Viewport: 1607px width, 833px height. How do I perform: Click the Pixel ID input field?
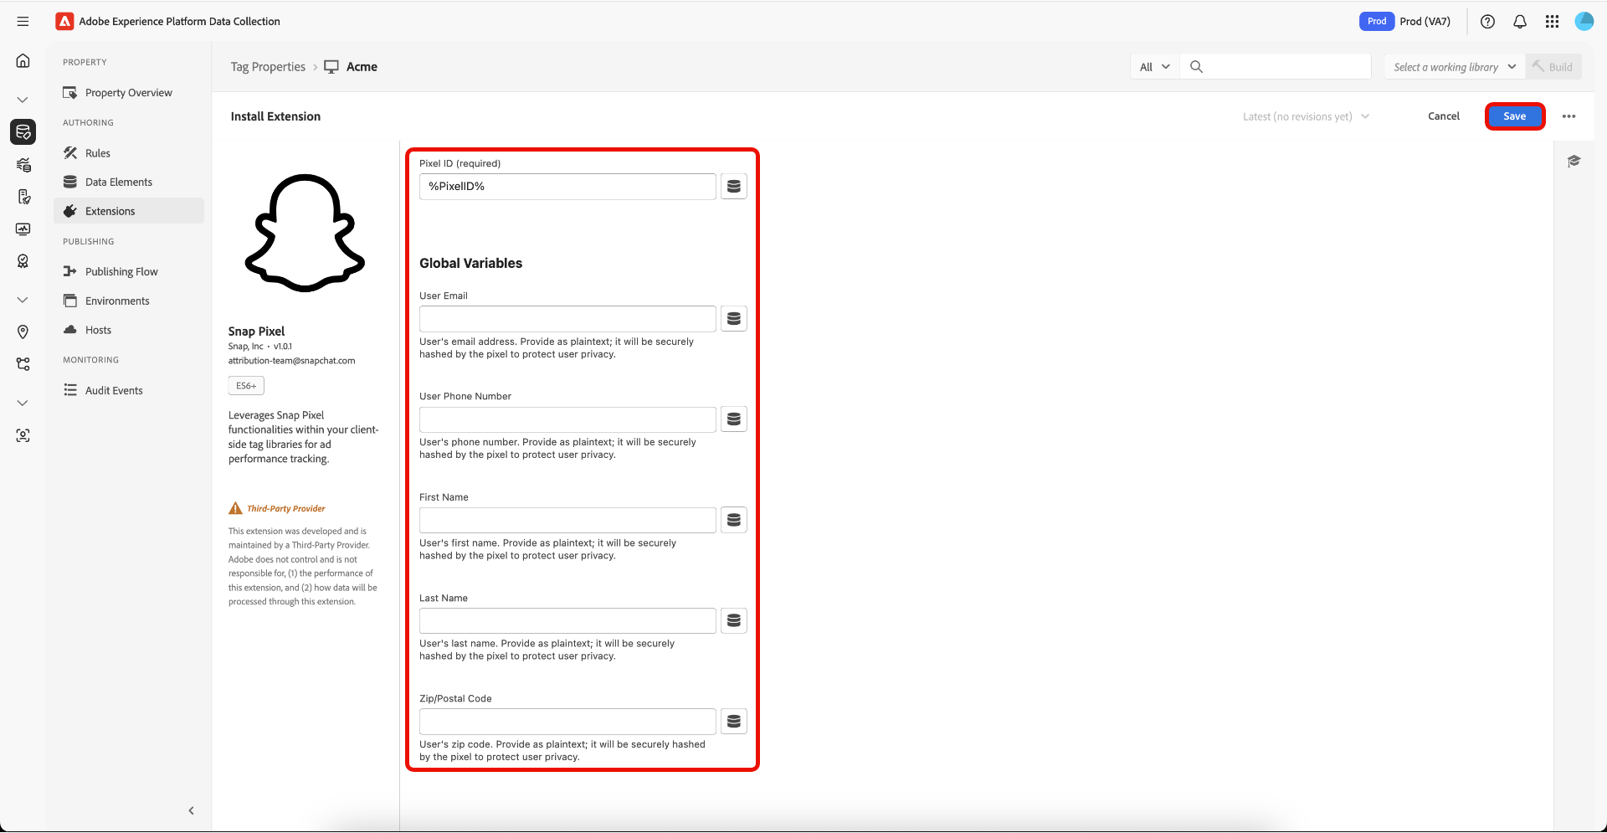567,187
